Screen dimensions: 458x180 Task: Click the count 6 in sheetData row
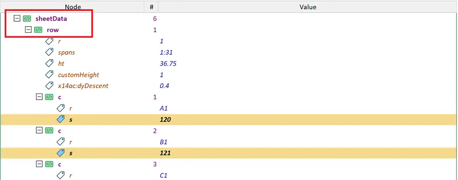pyautogui.click(x=155, y=18)
